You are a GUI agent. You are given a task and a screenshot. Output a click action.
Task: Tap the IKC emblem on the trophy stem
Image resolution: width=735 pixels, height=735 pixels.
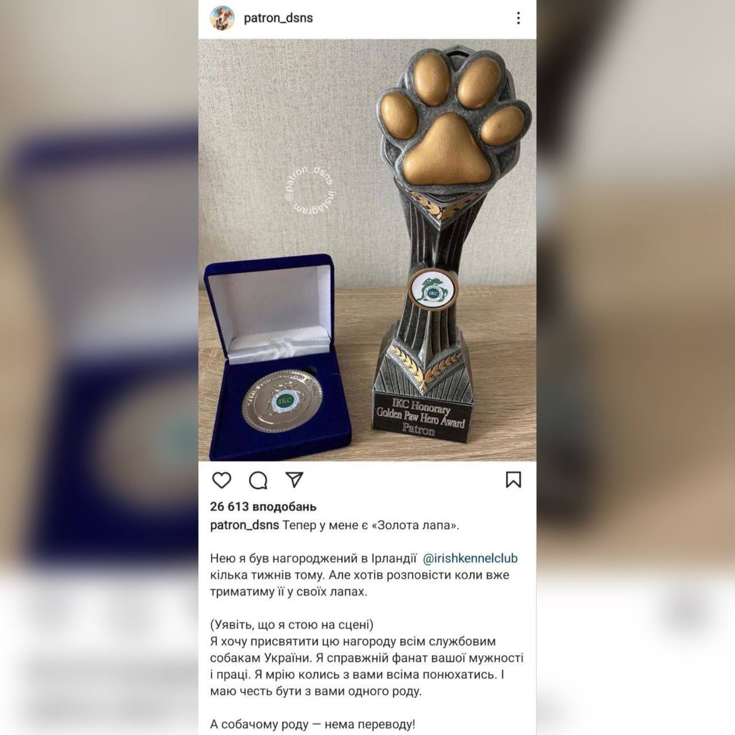431,288
